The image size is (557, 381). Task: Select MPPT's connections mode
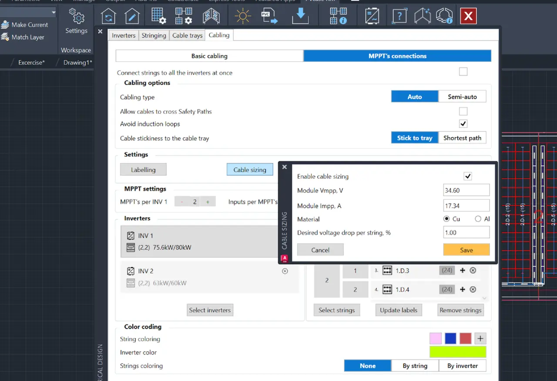tap(397, 56)
